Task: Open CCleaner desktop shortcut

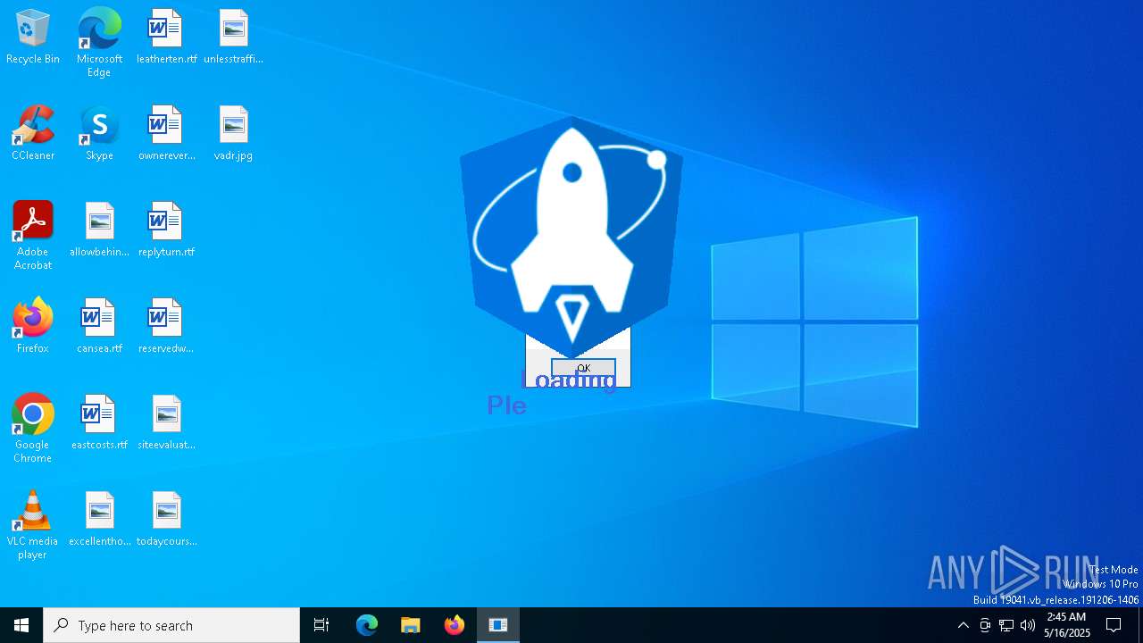Action: (x=33, y=134)
